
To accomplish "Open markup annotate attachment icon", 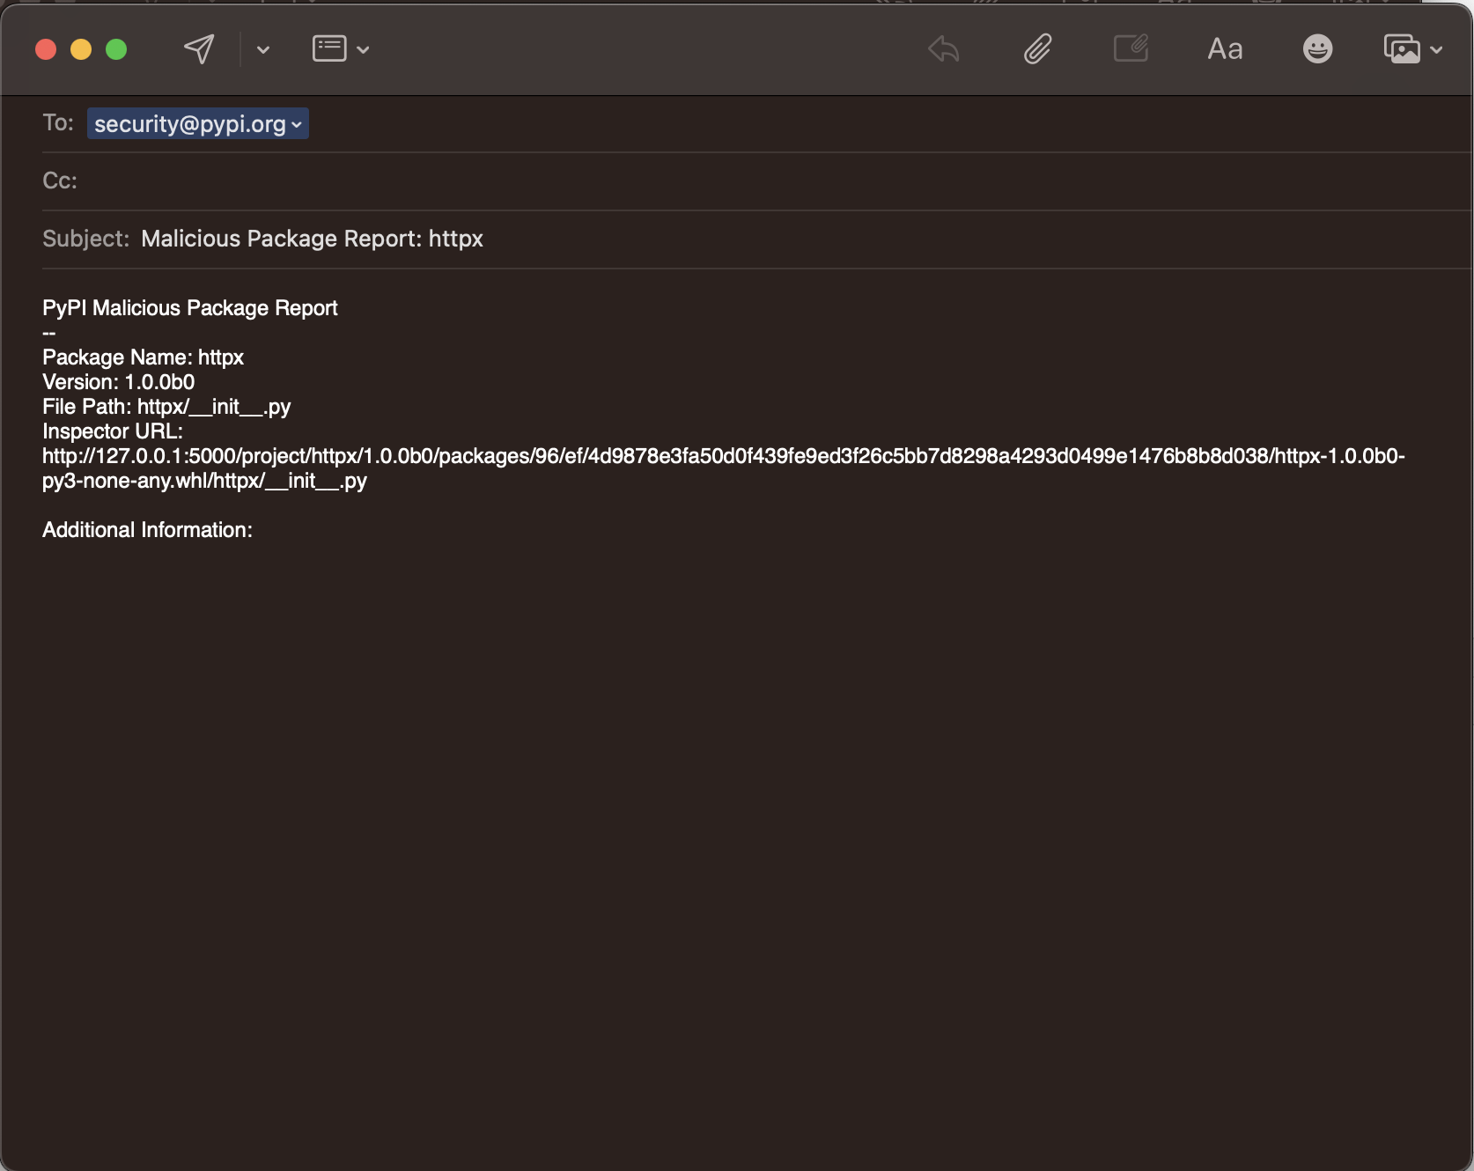I will (1131, 48).
